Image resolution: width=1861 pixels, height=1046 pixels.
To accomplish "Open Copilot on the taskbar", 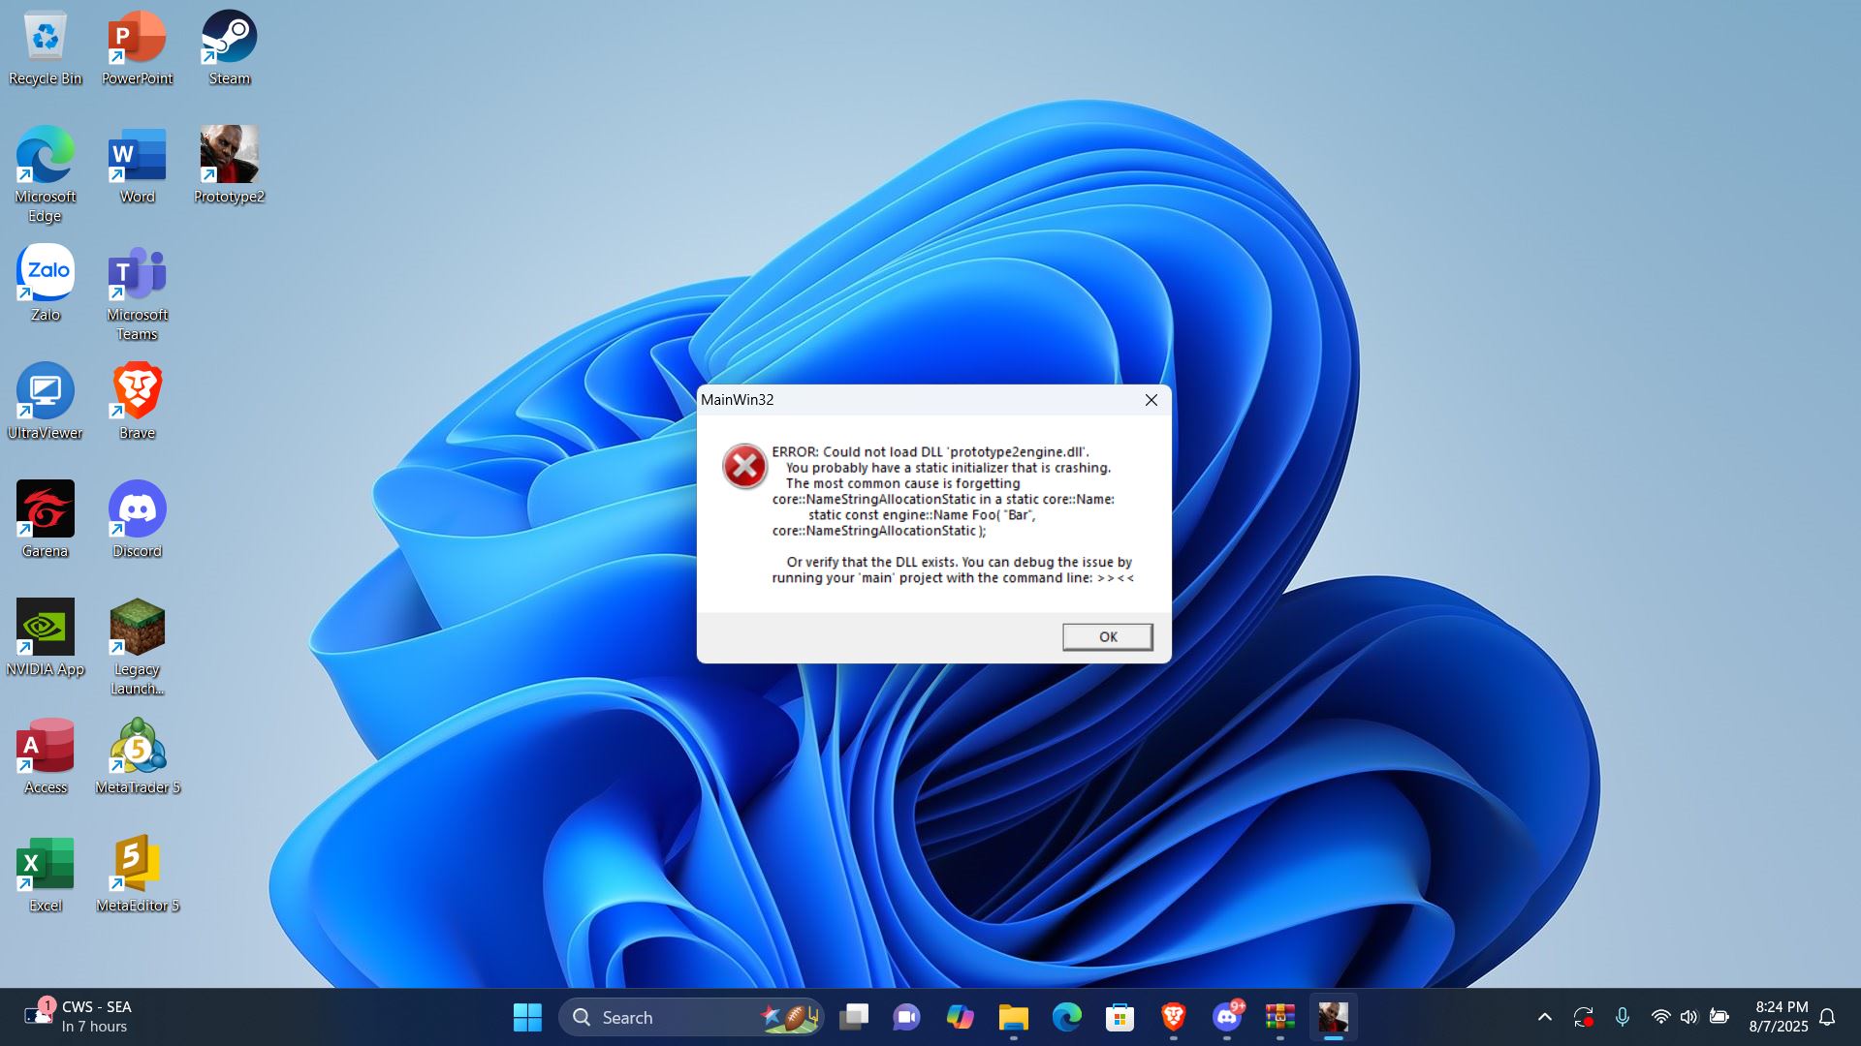I will click(x=961, y=1017).
